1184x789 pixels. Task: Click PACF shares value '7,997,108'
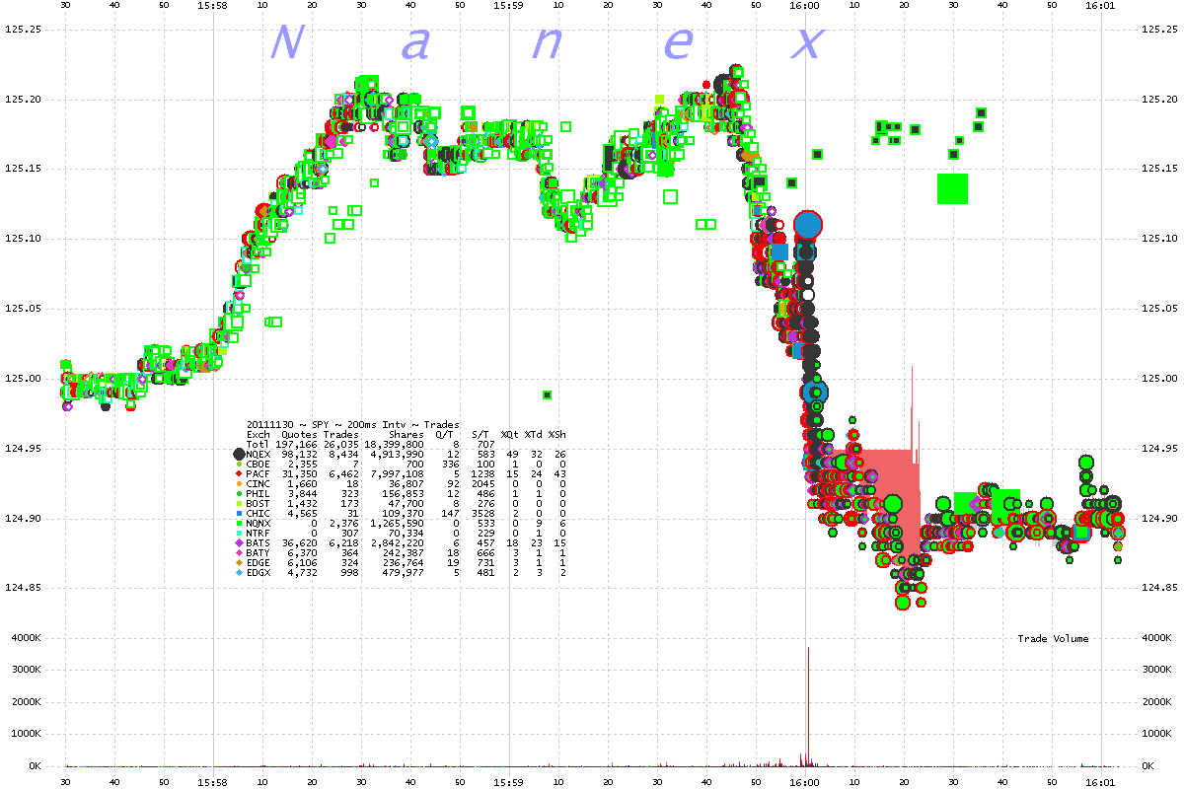pyautogui.click(x=399, y=473)
